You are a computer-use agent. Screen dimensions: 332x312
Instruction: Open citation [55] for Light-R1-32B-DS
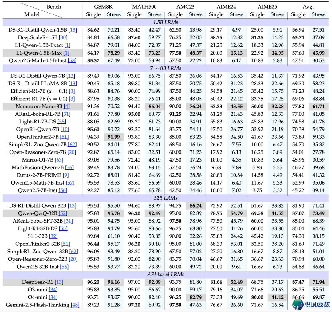pos(63,228)
